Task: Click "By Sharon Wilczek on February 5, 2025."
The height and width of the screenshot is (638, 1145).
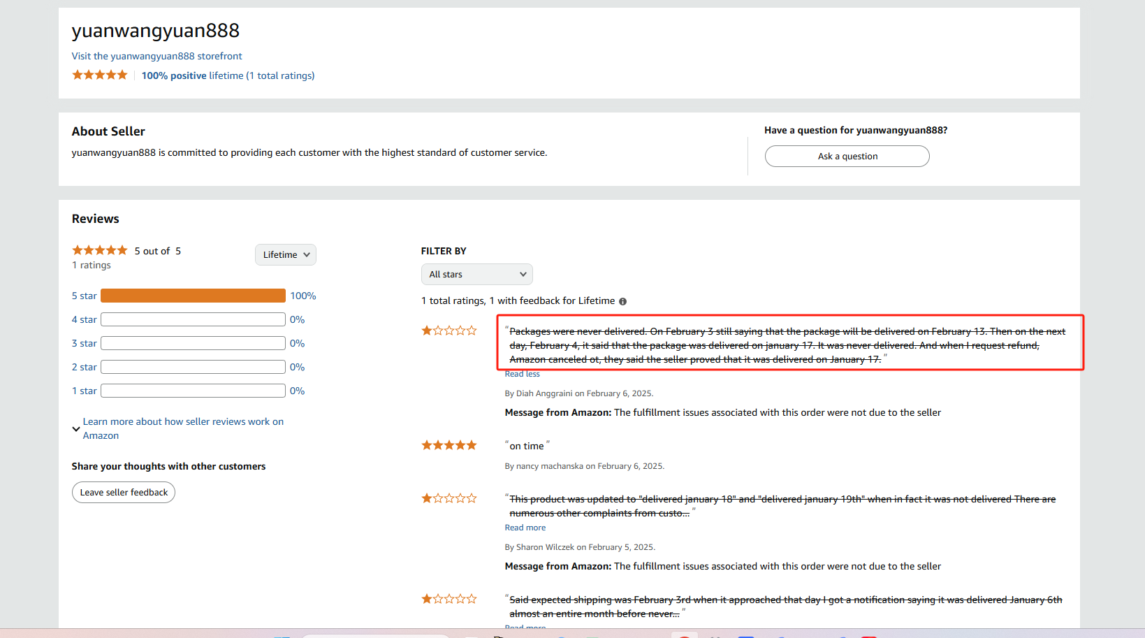Action: pos(581,547)
